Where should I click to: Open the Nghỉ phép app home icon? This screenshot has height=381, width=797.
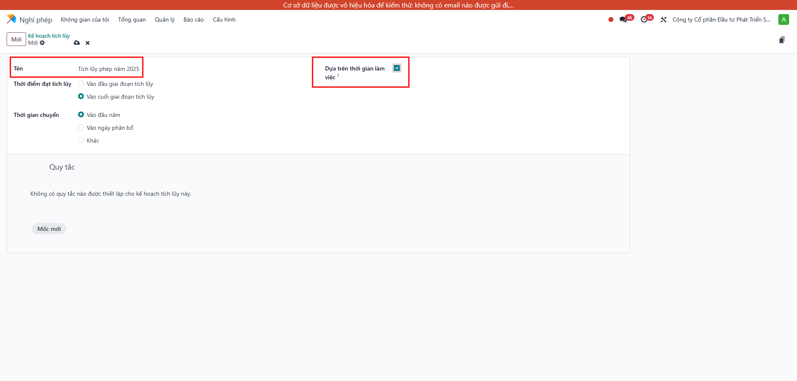[12, 19]
